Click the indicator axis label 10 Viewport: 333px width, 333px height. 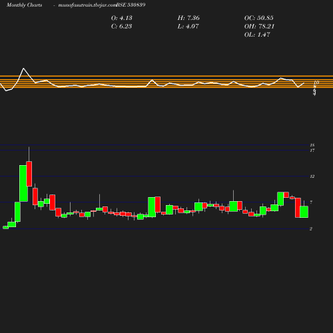[x=316, y=83]
